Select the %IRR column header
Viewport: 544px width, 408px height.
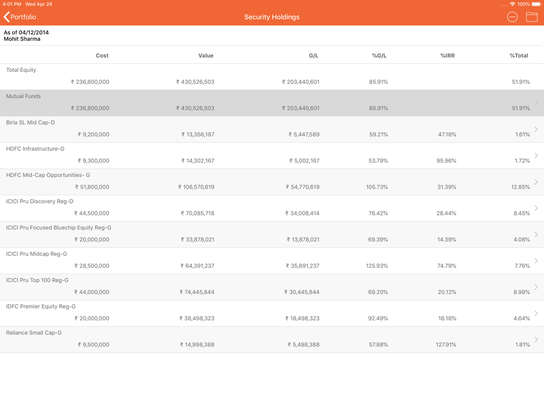[x=447, y=55]
